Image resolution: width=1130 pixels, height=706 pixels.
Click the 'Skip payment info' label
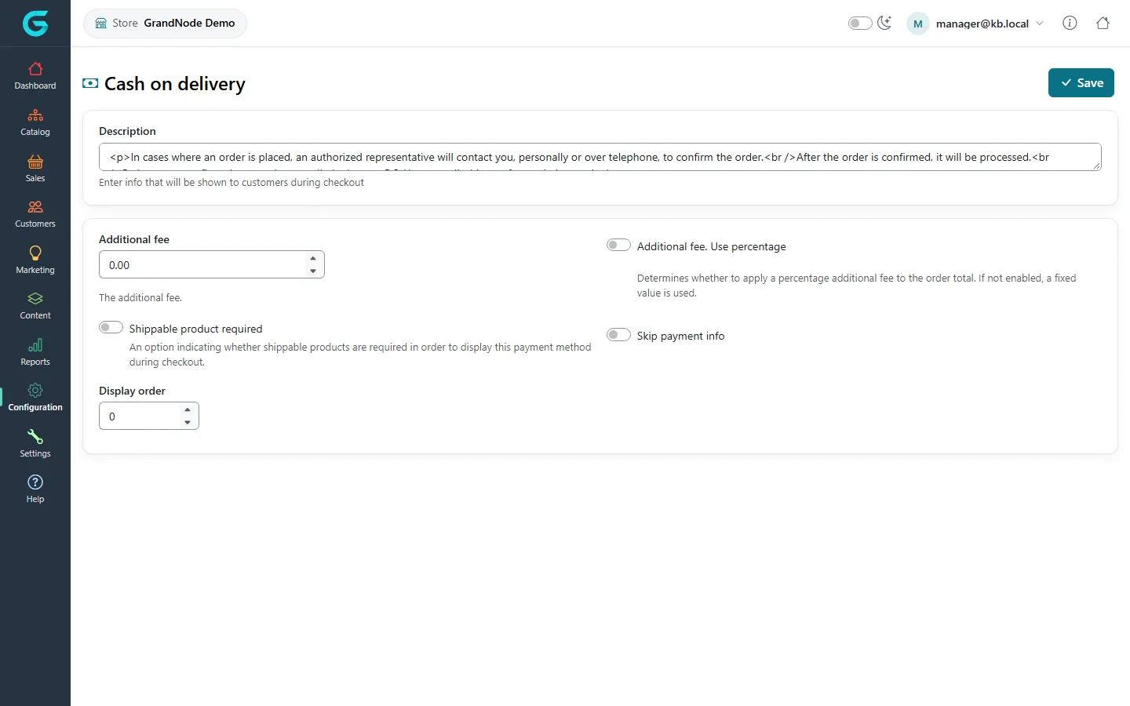tap(680, 336)
